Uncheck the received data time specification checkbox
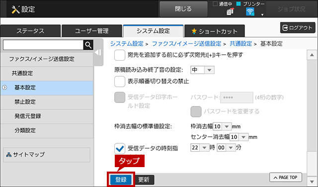Viewport: 318px width, 187px height. [120, 148]
